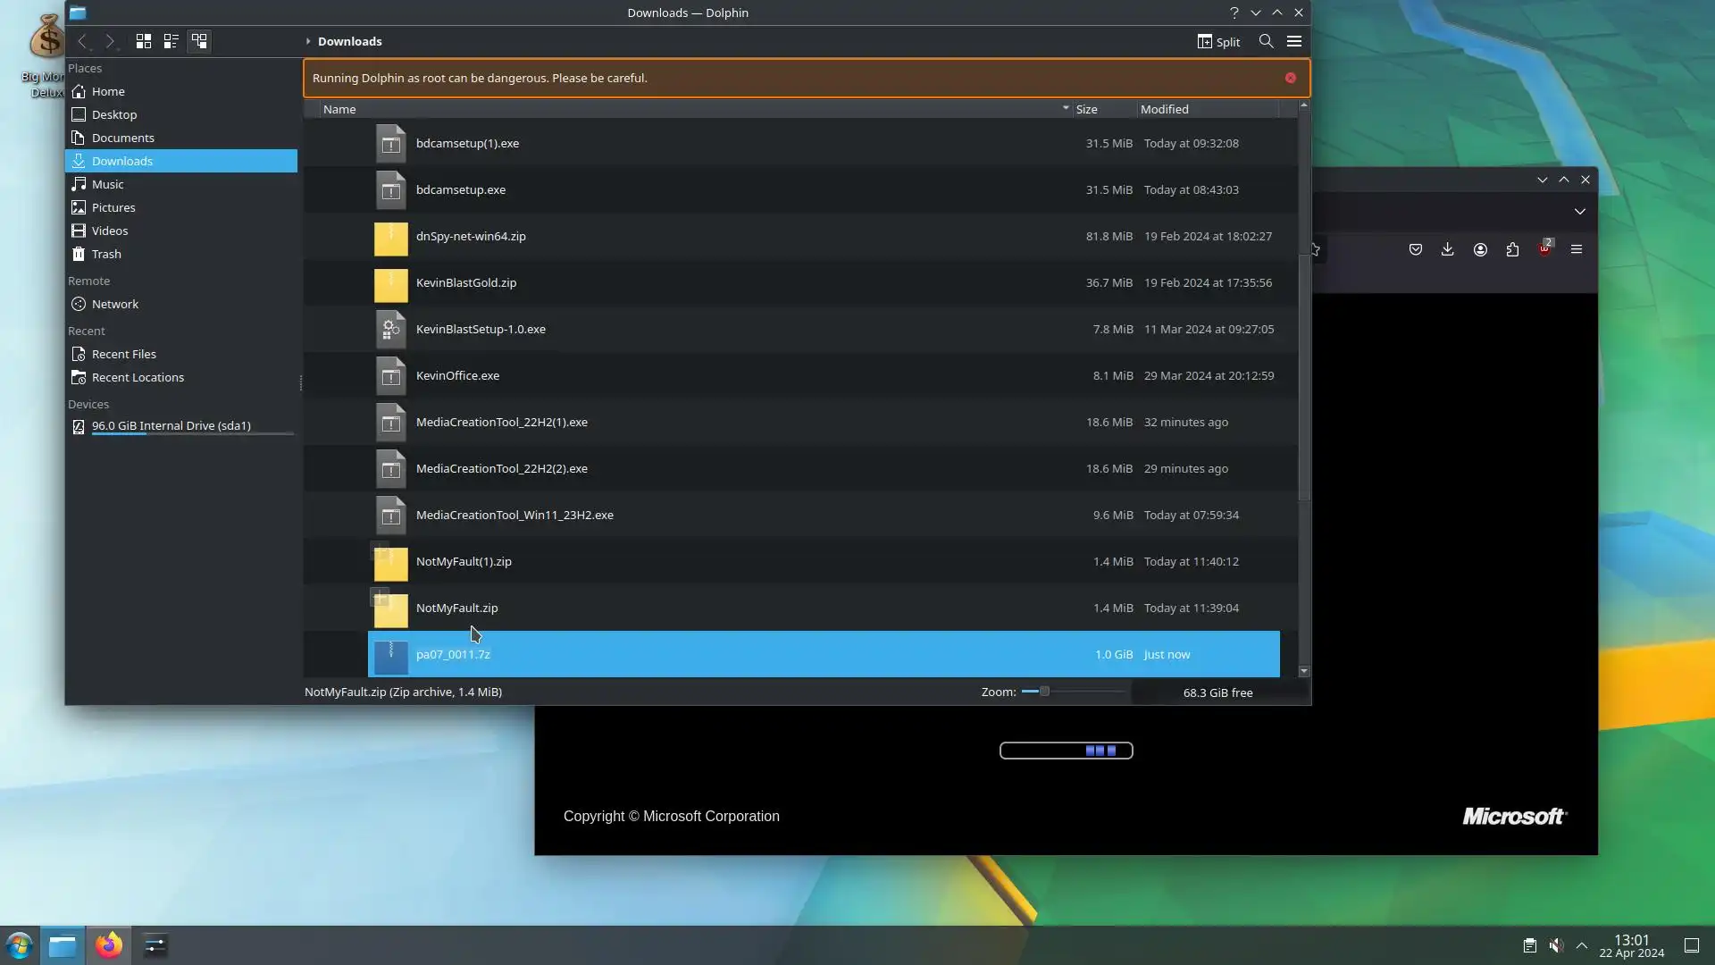This screenshot has width=1715, height=965.
Task: Click the volume muted tray icon
Action: click(x=1556, y=945)
